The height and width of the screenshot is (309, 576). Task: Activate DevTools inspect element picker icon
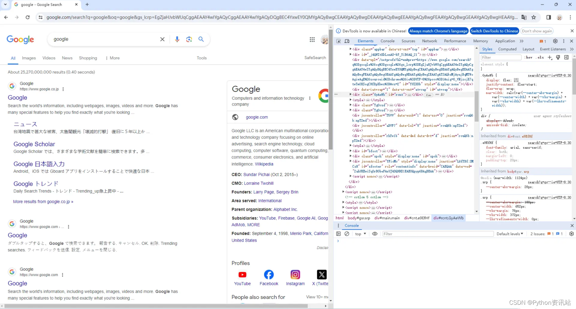(x=338, y=41)
